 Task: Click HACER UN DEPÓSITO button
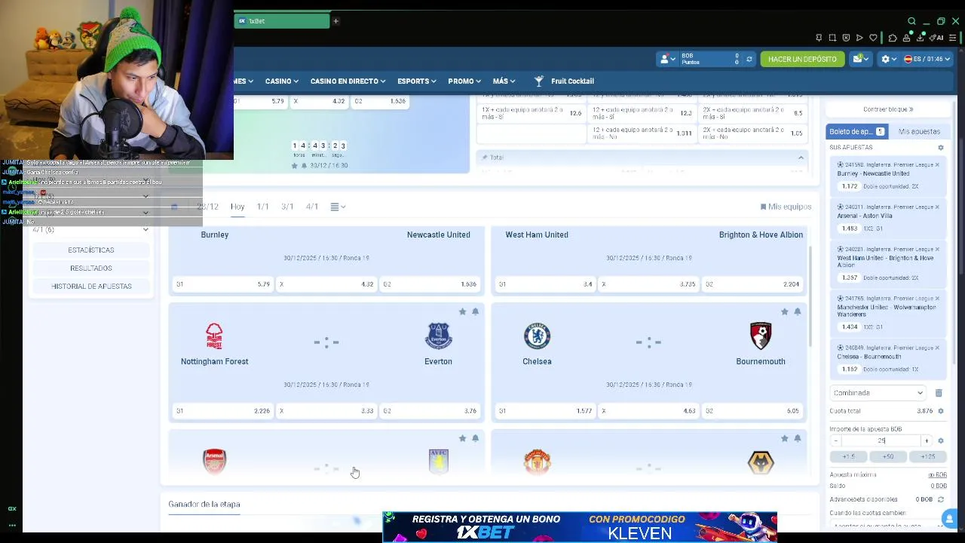[802, 59]
